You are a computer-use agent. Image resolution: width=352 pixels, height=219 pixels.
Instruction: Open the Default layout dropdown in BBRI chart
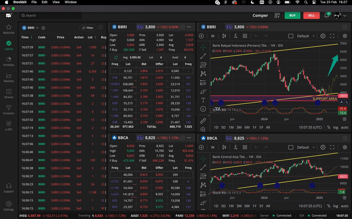click(x=306, y=36)
